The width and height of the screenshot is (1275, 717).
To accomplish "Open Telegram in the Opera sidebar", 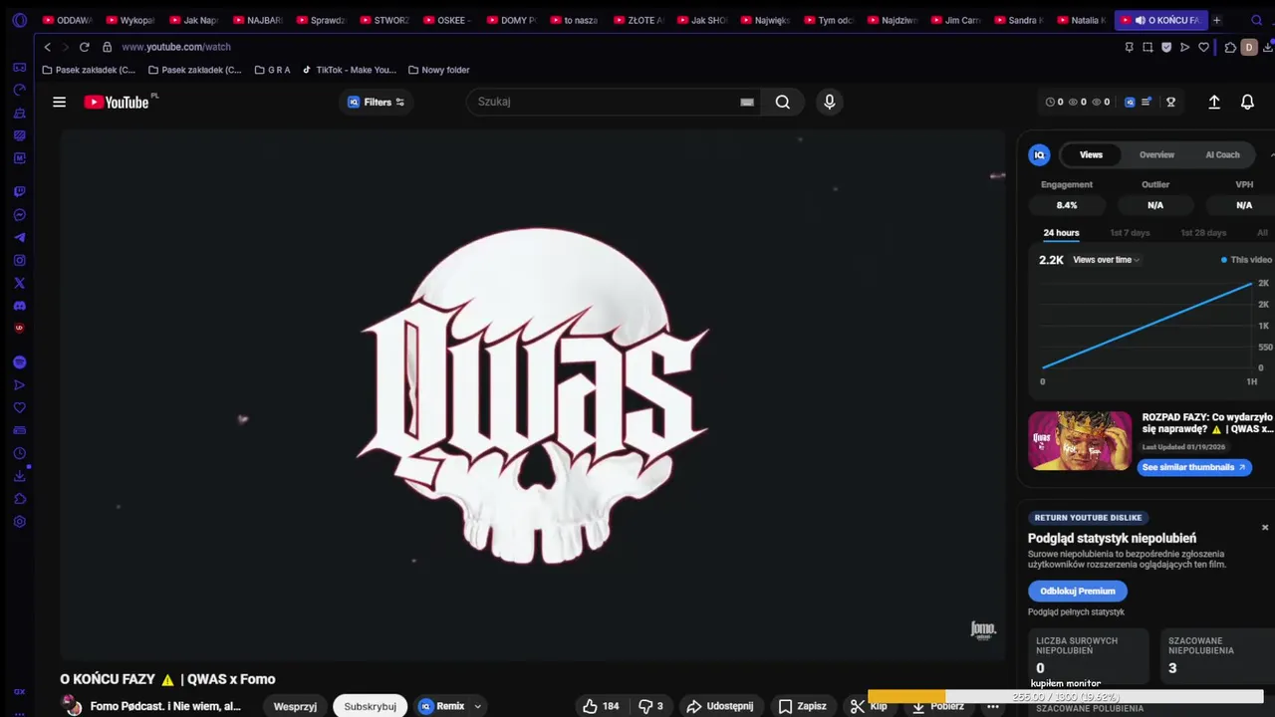I will coord(19,238).
